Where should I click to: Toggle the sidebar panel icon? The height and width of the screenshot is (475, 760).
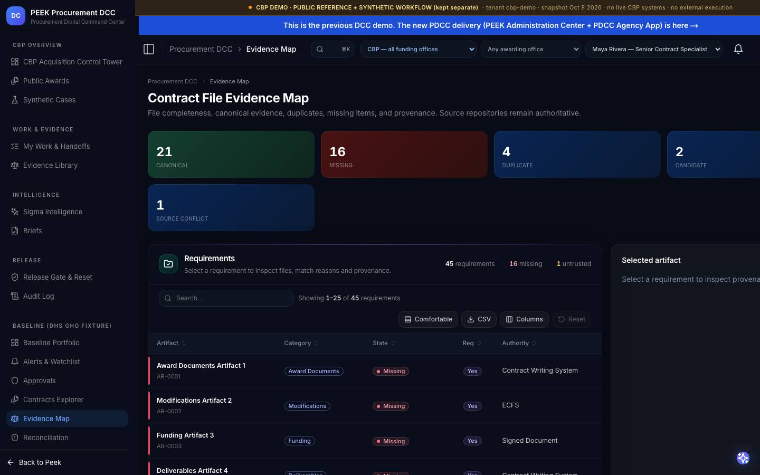click(149, 49)
